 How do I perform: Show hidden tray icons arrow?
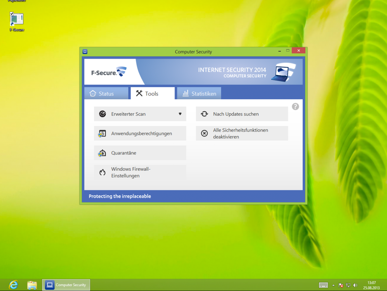tap(334, 285)
